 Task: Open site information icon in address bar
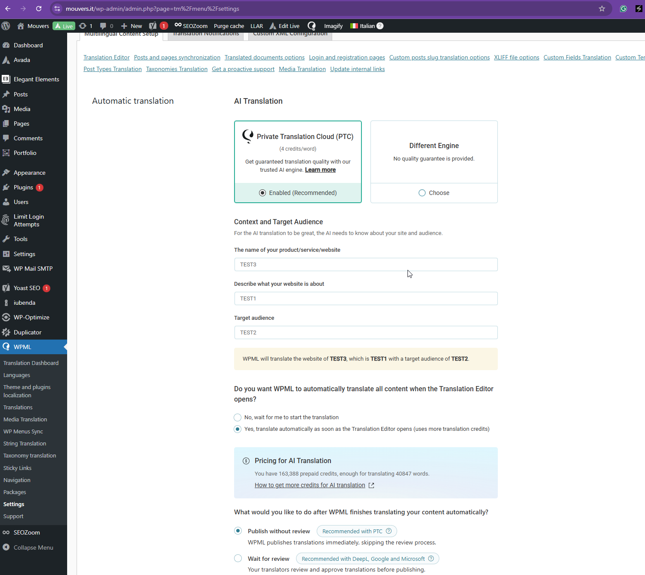tap(57, 9)
